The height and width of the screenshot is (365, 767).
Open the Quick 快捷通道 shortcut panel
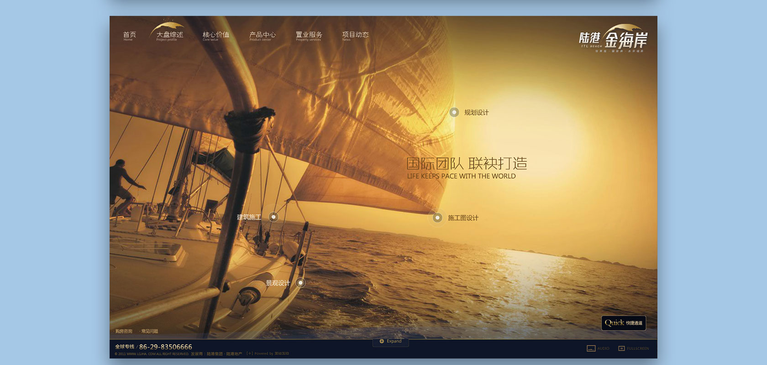623,323
